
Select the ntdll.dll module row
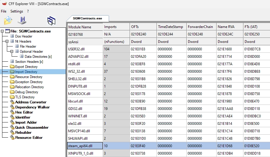click(x=168, y=64)
